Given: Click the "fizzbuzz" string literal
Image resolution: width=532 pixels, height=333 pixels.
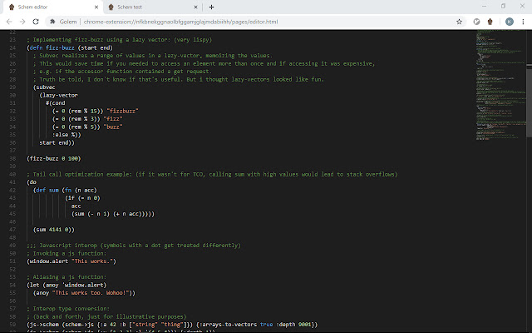Looking at the screenshot, I should point(122,111).
